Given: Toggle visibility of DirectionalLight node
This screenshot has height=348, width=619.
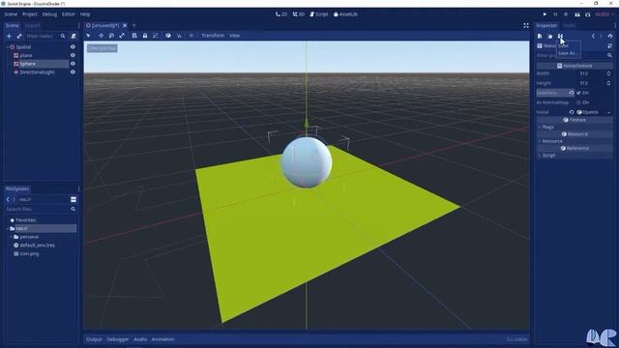Looking at the screenshot, I should tap(73, 72).
